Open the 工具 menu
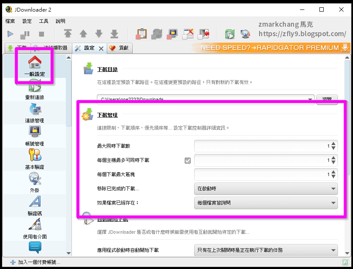The width and height of the screenshot is (353, 269). 43,21
